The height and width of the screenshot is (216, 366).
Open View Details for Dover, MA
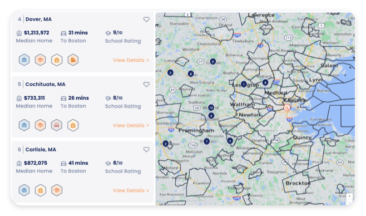click(131, 60)
